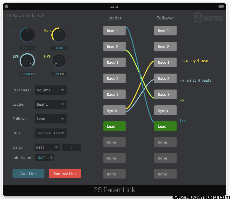Open the Delay unit dropdown showing Beat
Screen dimensions: 230x199
47,147
